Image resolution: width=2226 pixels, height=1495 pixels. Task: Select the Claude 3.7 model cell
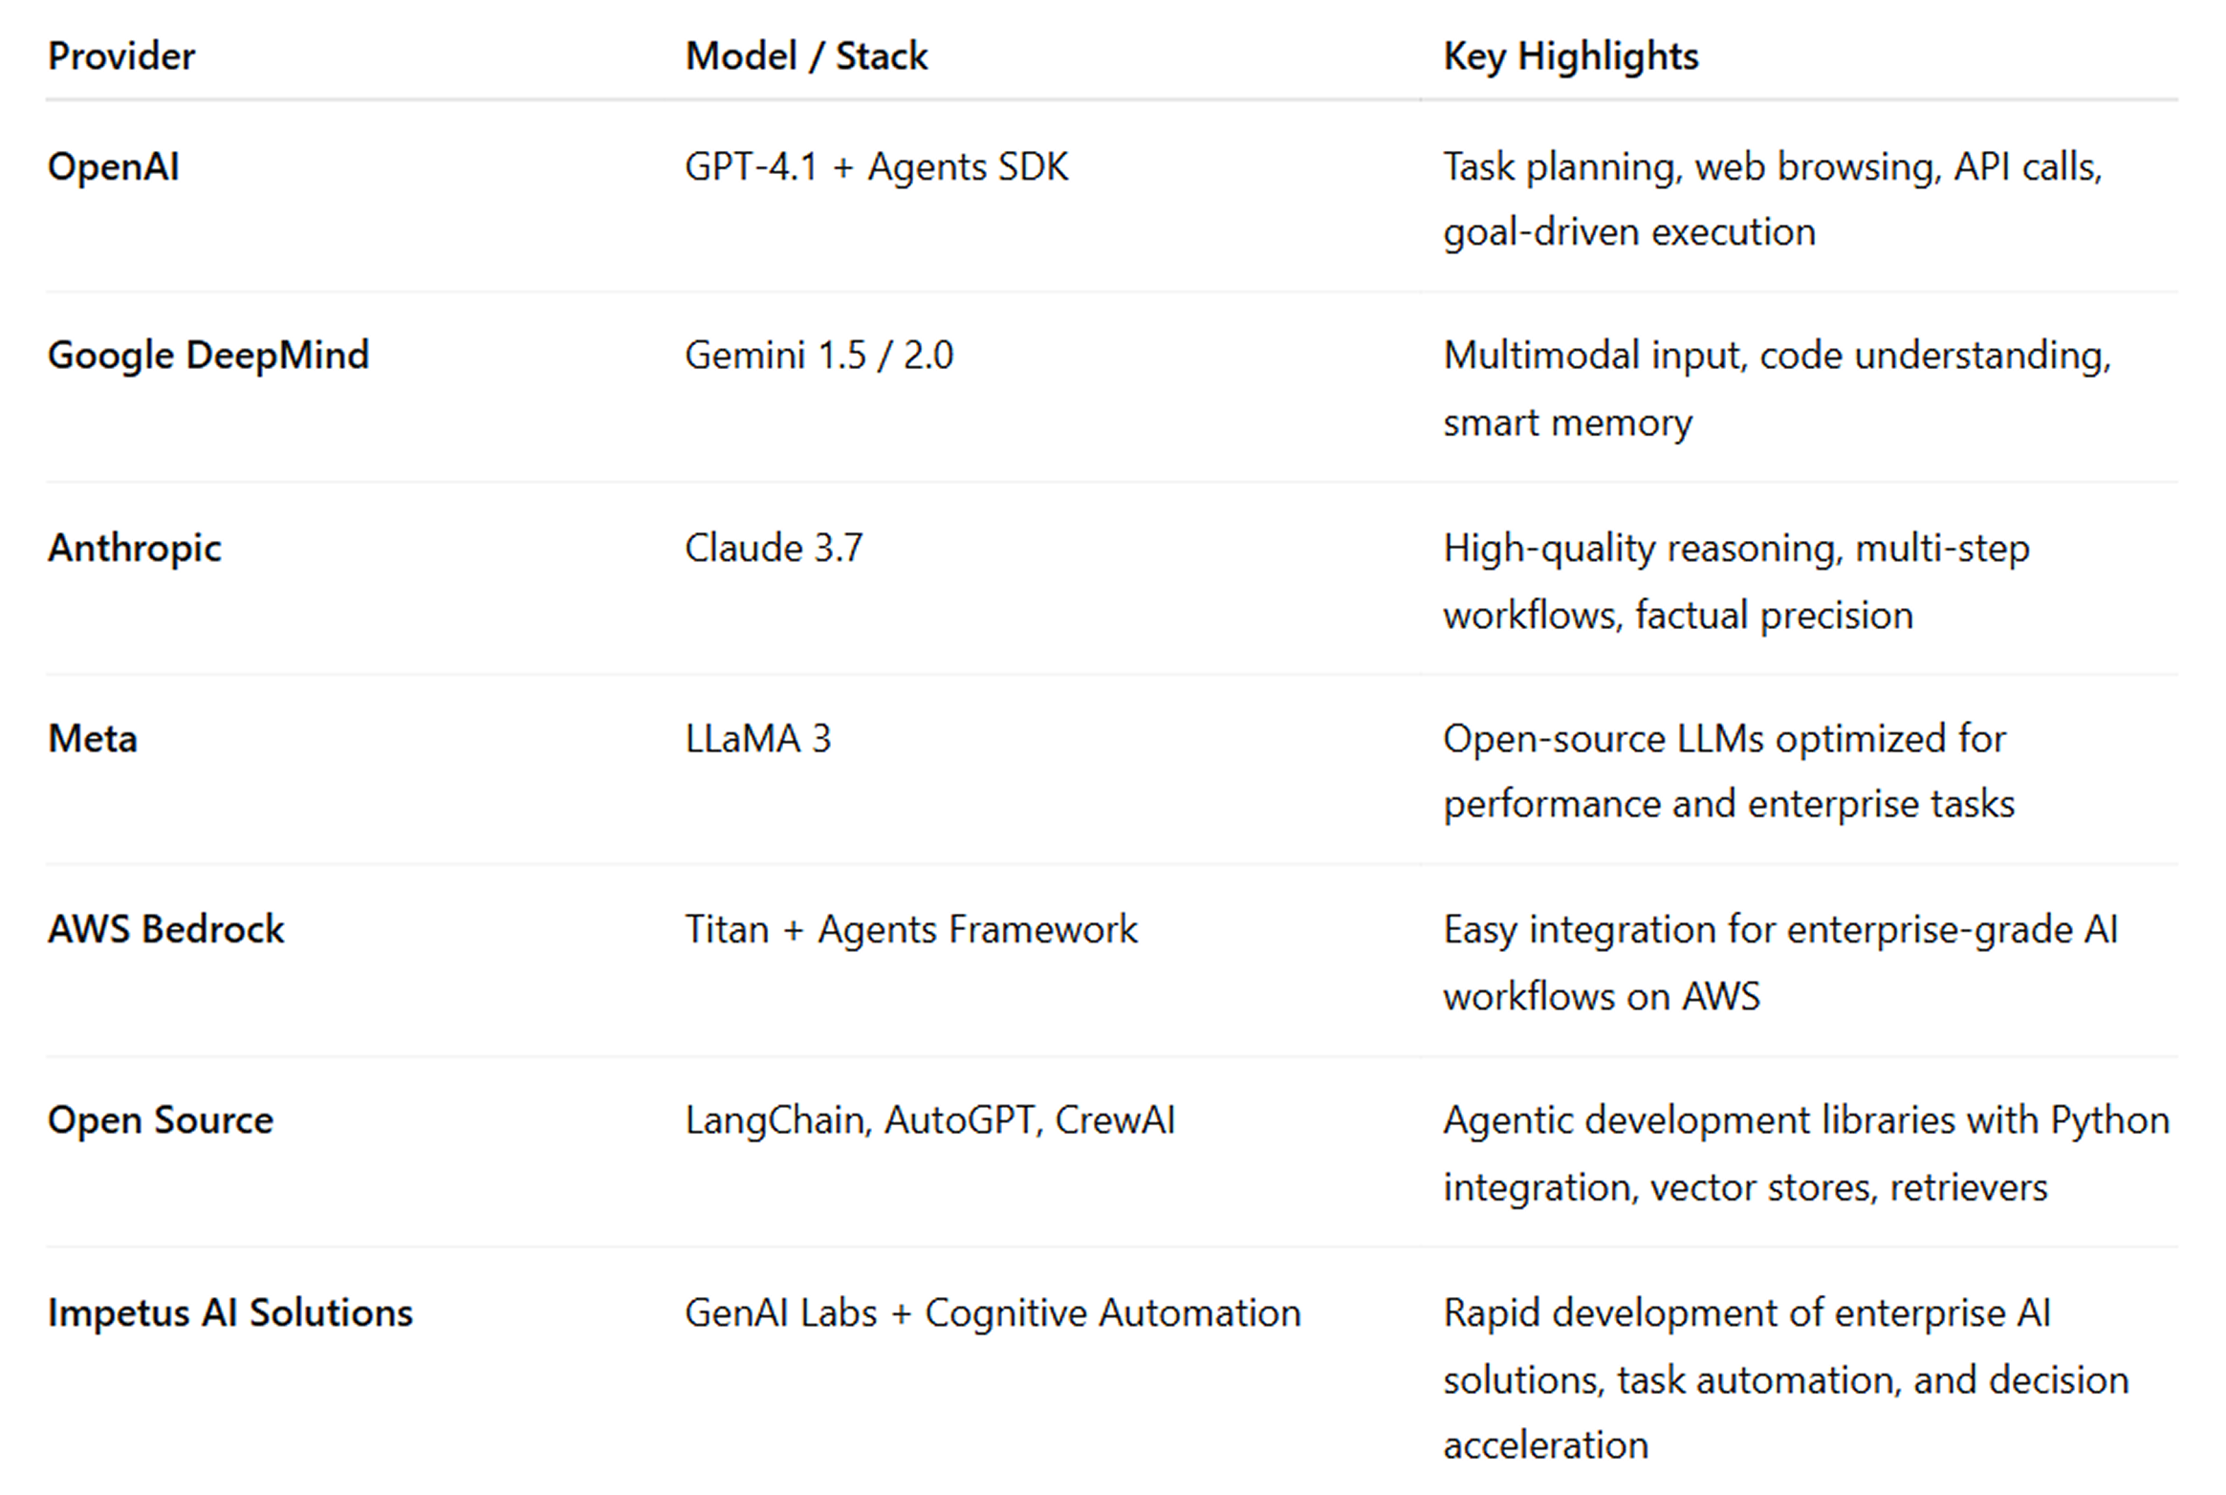tap(774, 549)
